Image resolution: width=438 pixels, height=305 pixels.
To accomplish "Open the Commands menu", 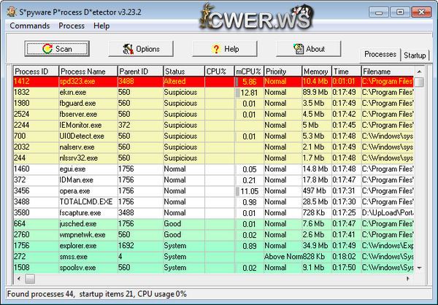I will pyautogui.click(x=30, y=26).
